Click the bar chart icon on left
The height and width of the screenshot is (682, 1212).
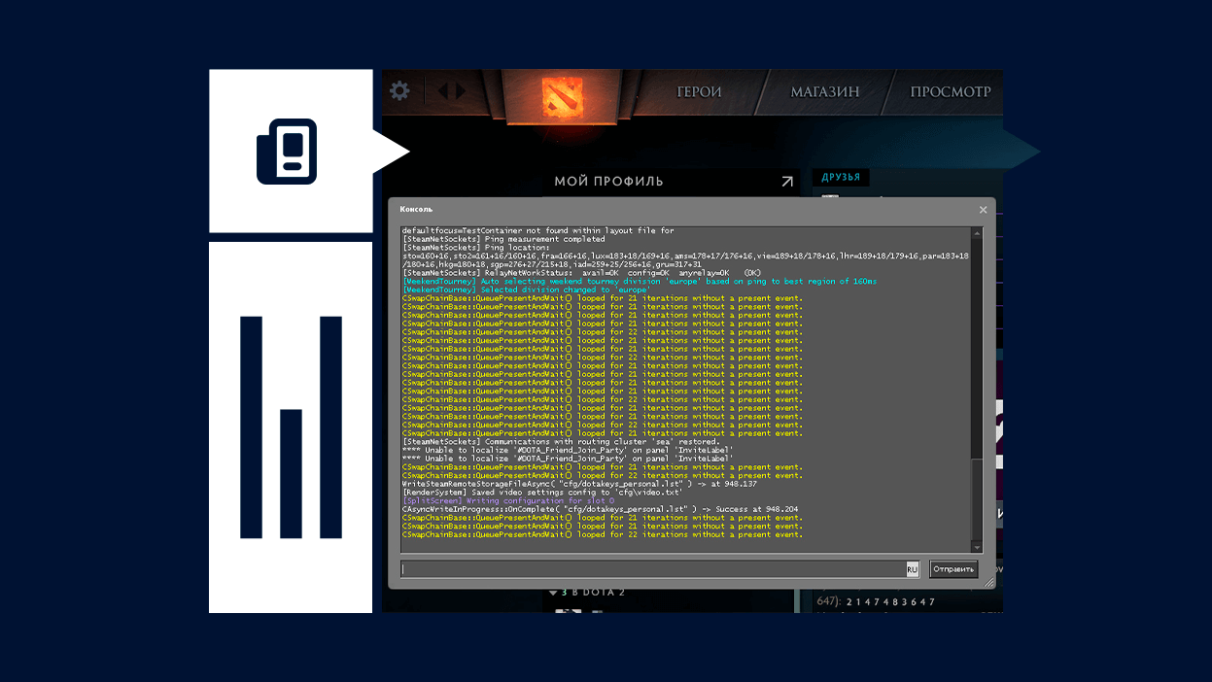pyautogui.click(x=291, y=427)
